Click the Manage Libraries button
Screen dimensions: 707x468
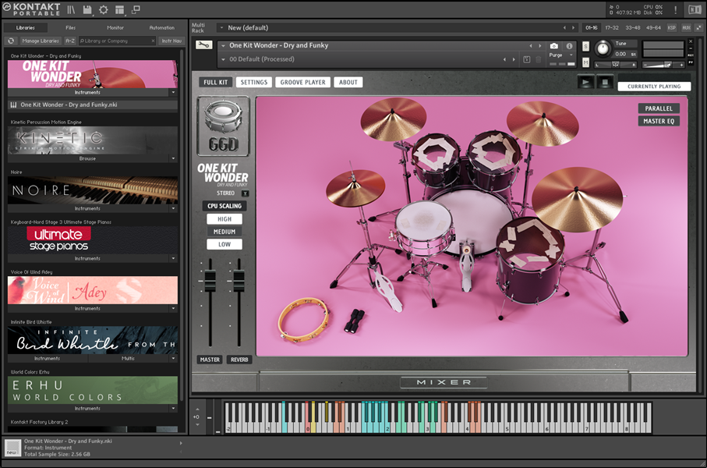pyautogui.click(x=41, y=41)
